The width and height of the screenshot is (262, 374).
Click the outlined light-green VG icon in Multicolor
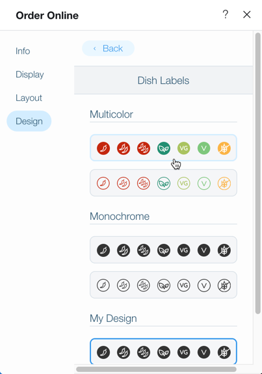click(x=184, y=183)
